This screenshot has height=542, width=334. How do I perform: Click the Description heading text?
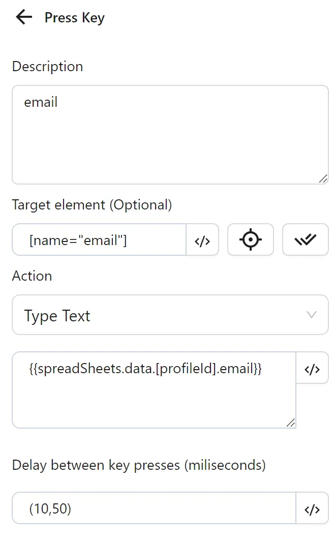47,67
